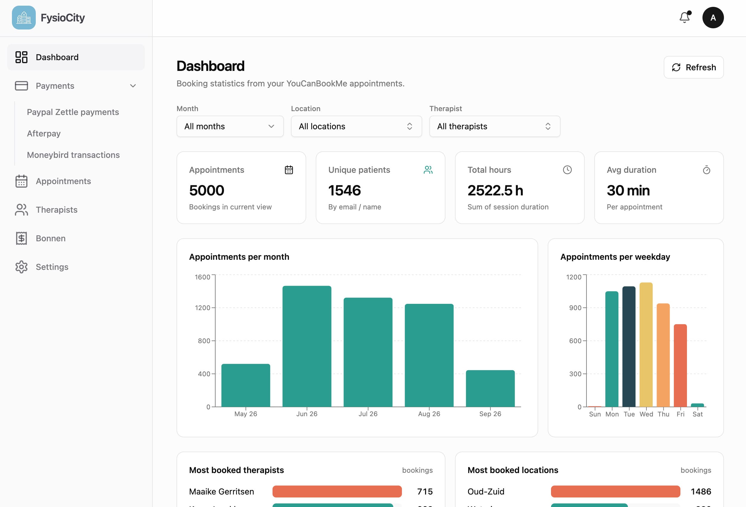Image resolution: width=746 pixels, height=507 pixels.
Task: Open the All months dropdown
Action: pos(230,126)
